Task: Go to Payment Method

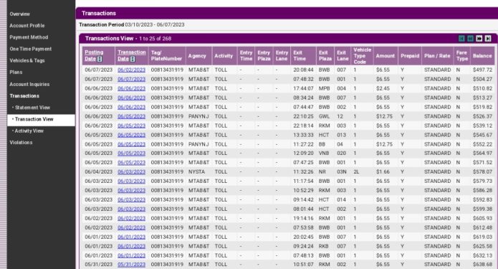Action: click(29, 37)
